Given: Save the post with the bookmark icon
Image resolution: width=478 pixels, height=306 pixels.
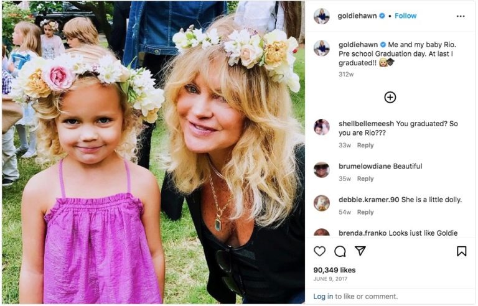Looking at the screenshot, I should pos(461,251).
